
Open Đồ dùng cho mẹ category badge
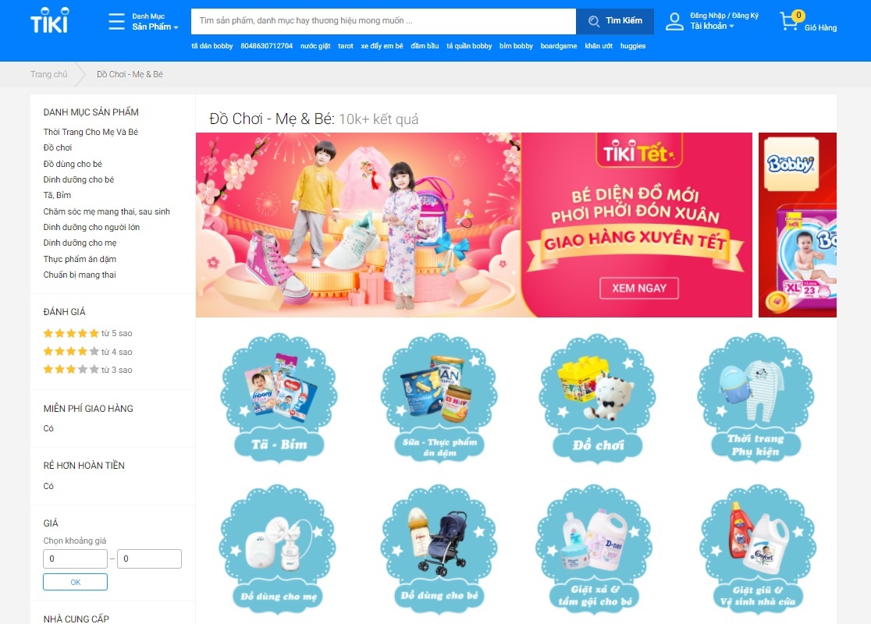point(279,548)
